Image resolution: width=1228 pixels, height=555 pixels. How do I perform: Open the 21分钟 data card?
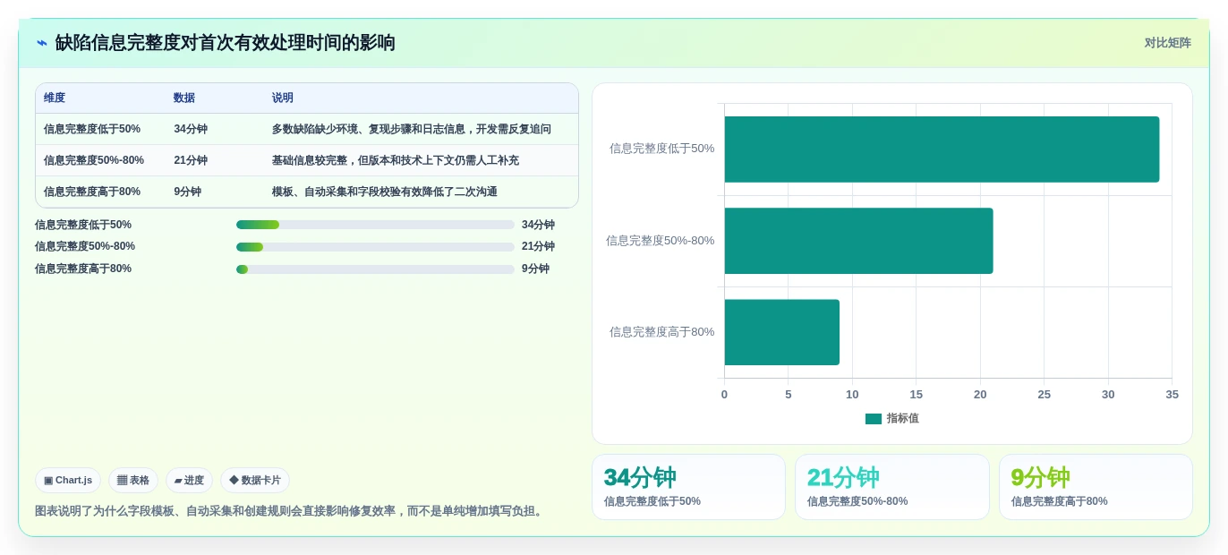892,487
